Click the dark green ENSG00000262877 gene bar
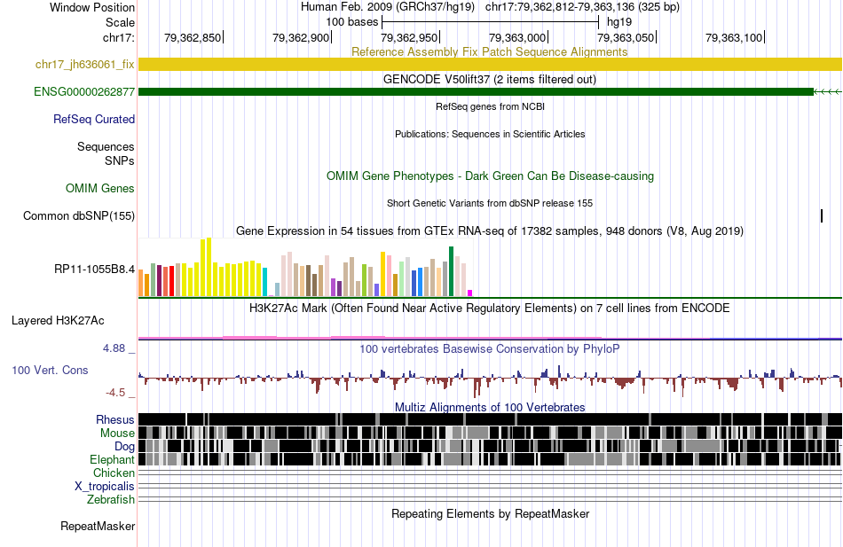This screenshot has height=547, width=843. [x=476, y=92]
